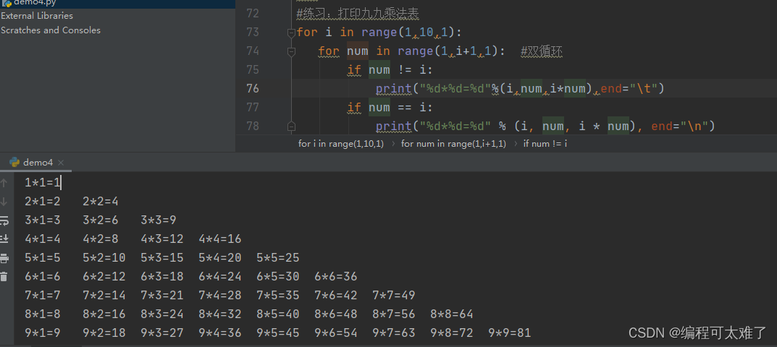Click line number 76 in the gutter
The height and width of the screenshot is (347, 777).
click(253, 89)
